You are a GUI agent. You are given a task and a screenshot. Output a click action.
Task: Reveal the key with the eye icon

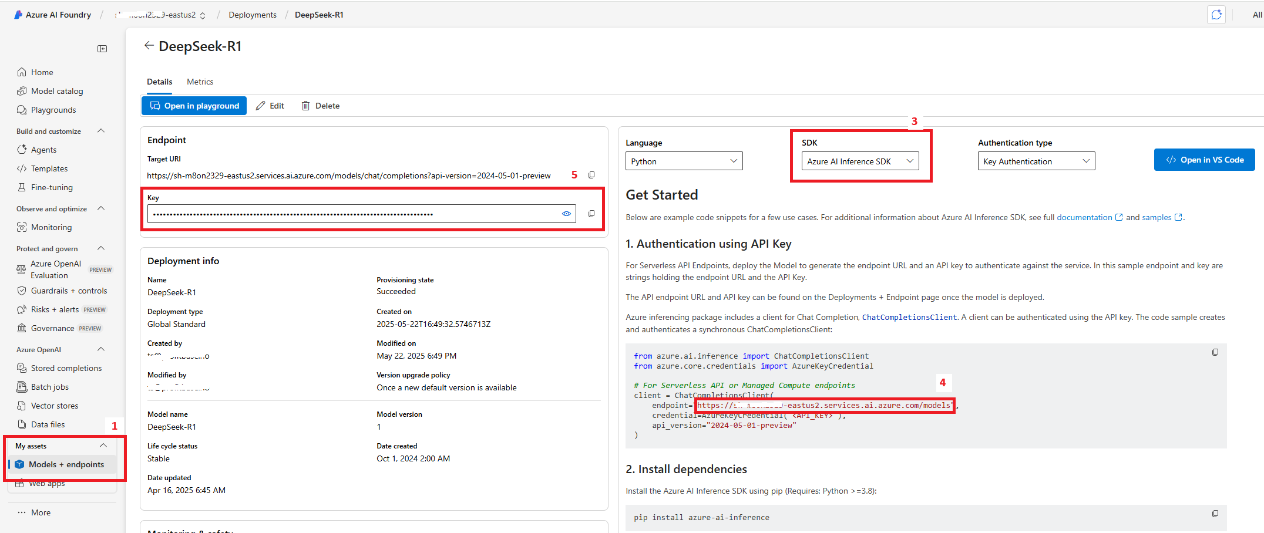566,214
